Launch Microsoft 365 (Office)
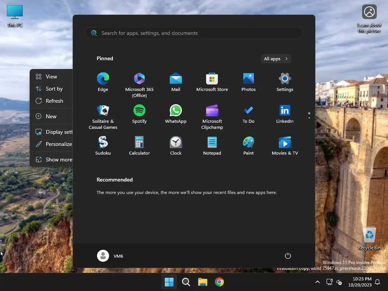Image resolution: width=388 pixels, height=291 pixels. [139, 85]
